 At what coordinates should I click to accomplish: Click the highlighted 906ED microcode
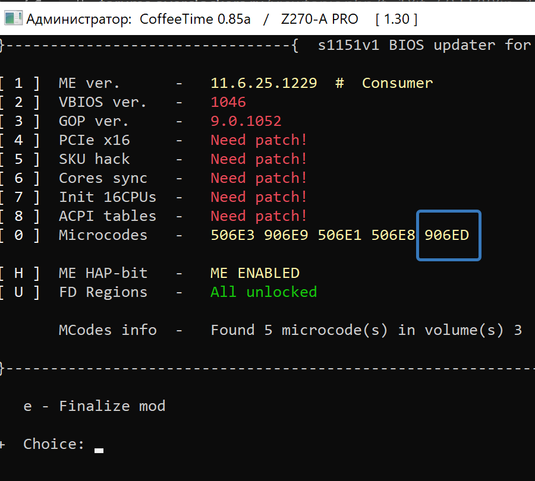447,235
